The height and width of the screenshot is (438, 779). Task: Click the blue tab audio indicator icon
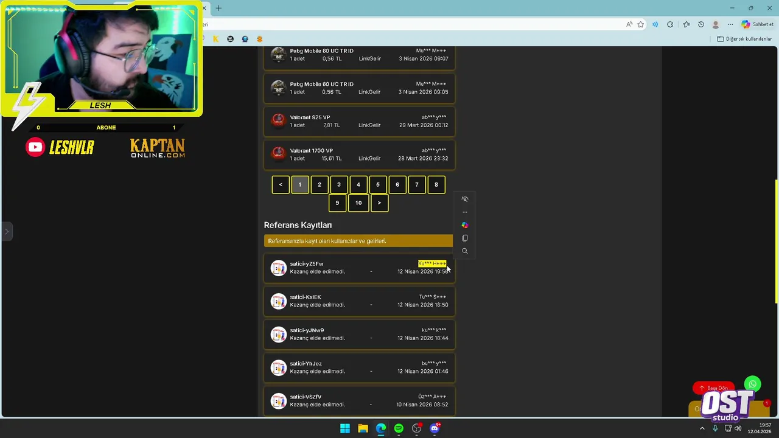coord(655,24)
